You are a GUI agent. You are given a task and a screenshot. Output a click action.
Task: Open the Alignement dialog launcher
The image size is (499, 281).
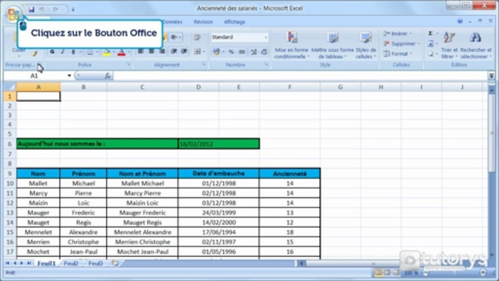(204, 64)
